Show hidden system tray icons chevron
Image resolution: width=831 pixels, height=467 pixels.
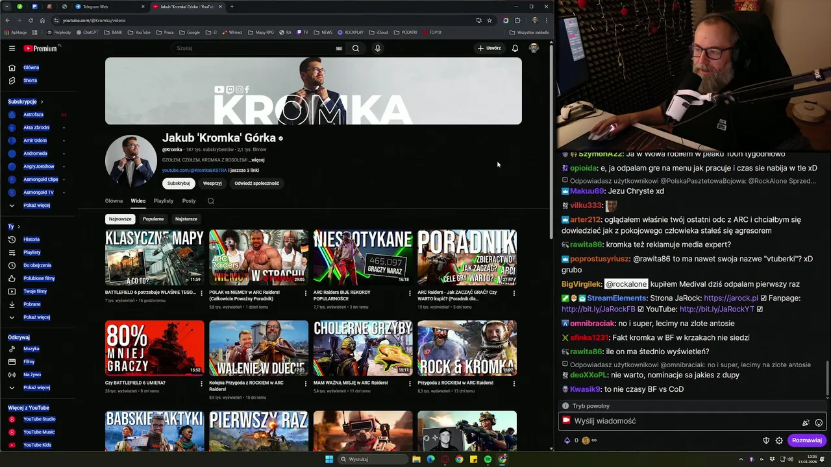coord(741,459)
